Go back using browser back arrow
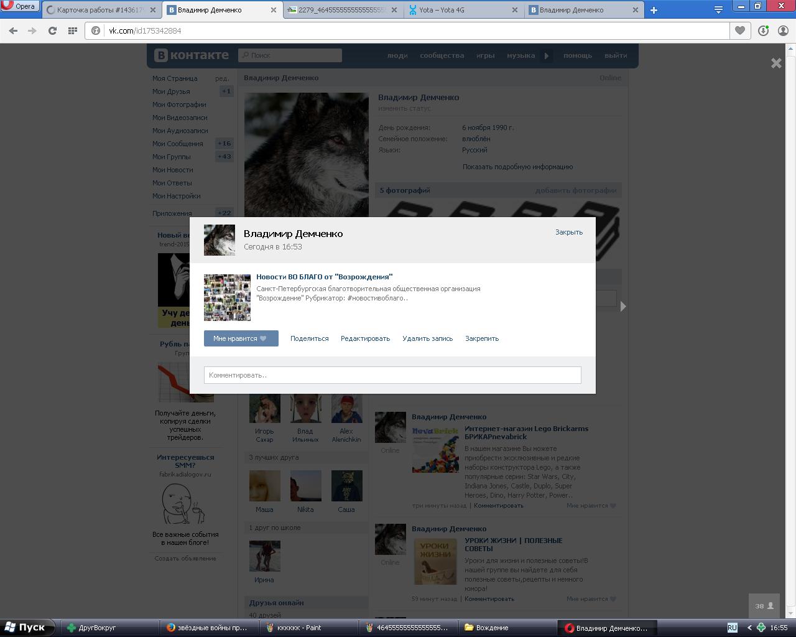The height and width of the screenshot is (637, 796). click(13, 30)
